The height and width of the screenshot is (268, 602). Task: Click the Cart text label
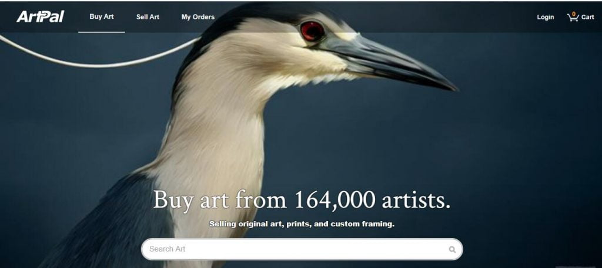(587, 17)
